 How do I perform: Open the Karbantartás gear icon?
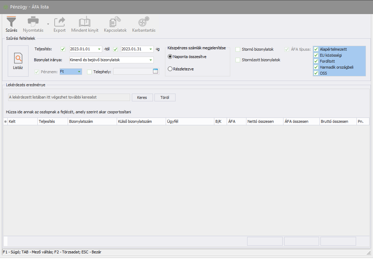click(143, 22)
